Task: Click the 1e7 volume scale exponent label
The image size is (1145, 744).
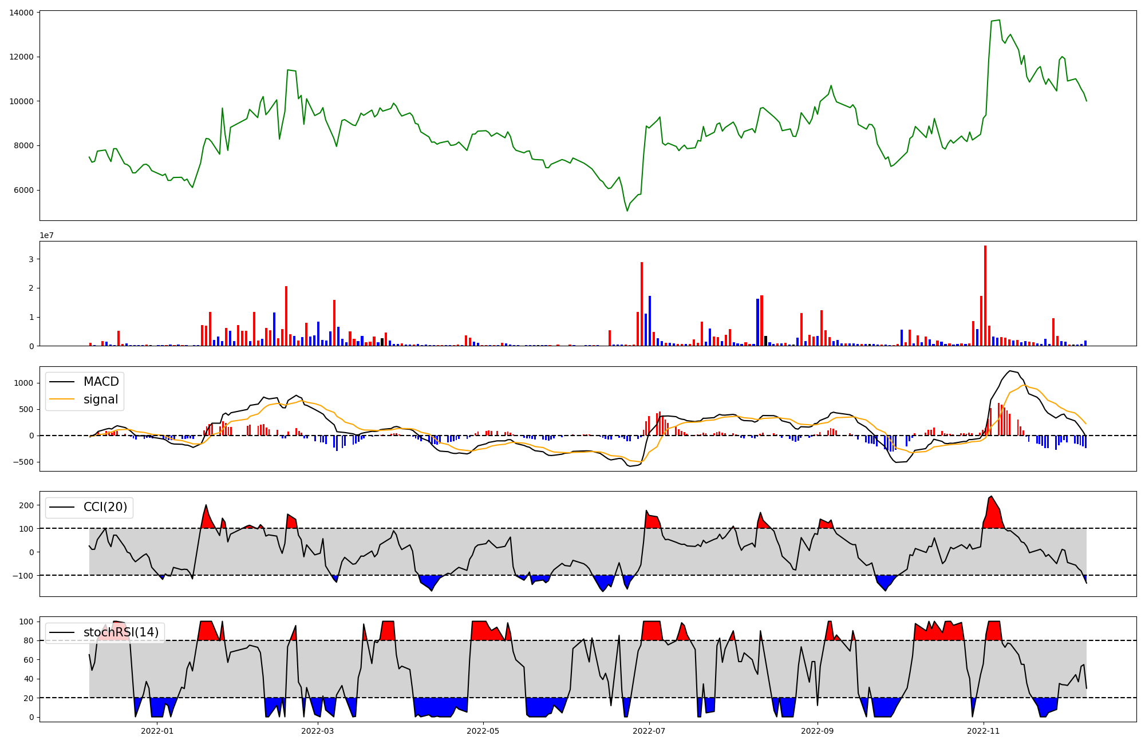Action: pos(46,236)
